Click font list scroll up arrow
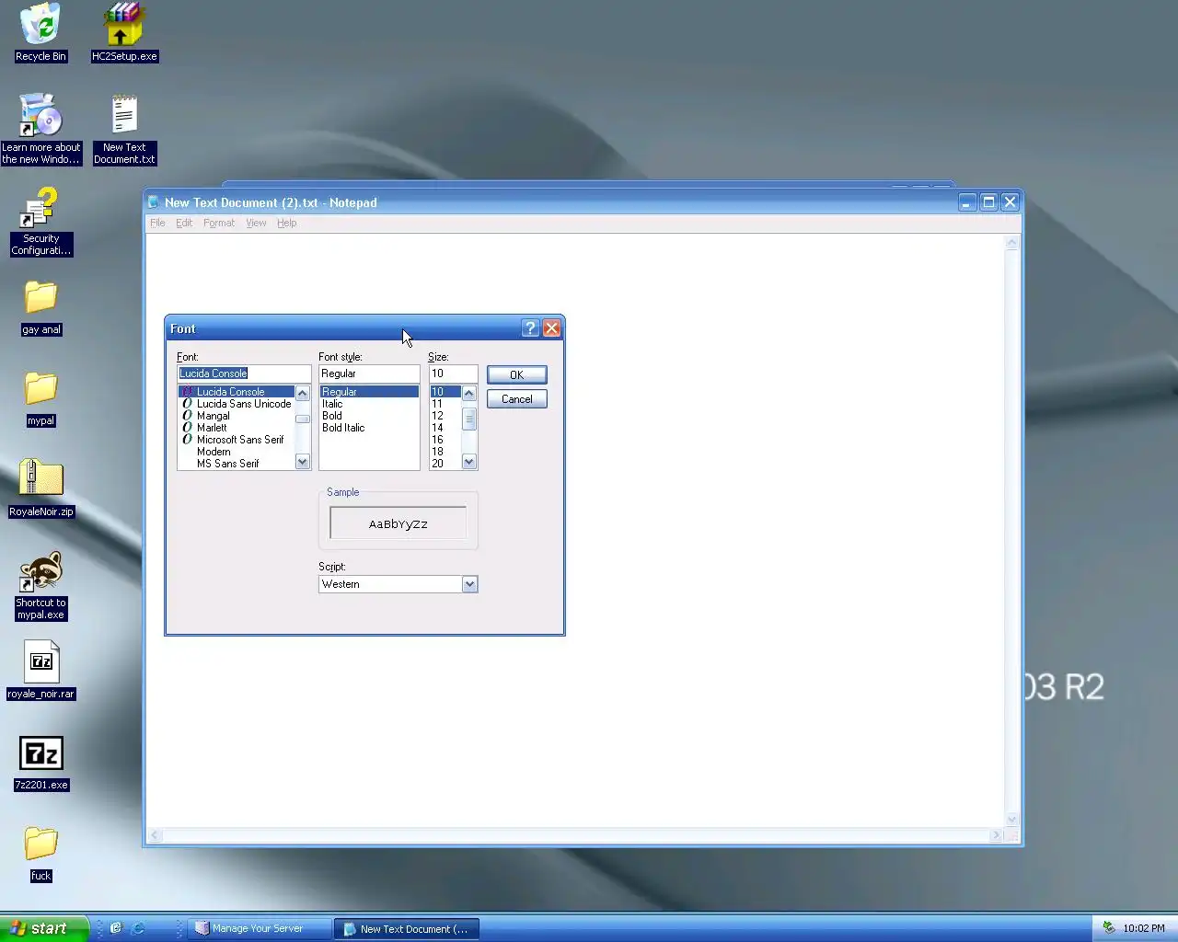The width and height of the screenshot is (1178, 942). [x=303, y=394]
